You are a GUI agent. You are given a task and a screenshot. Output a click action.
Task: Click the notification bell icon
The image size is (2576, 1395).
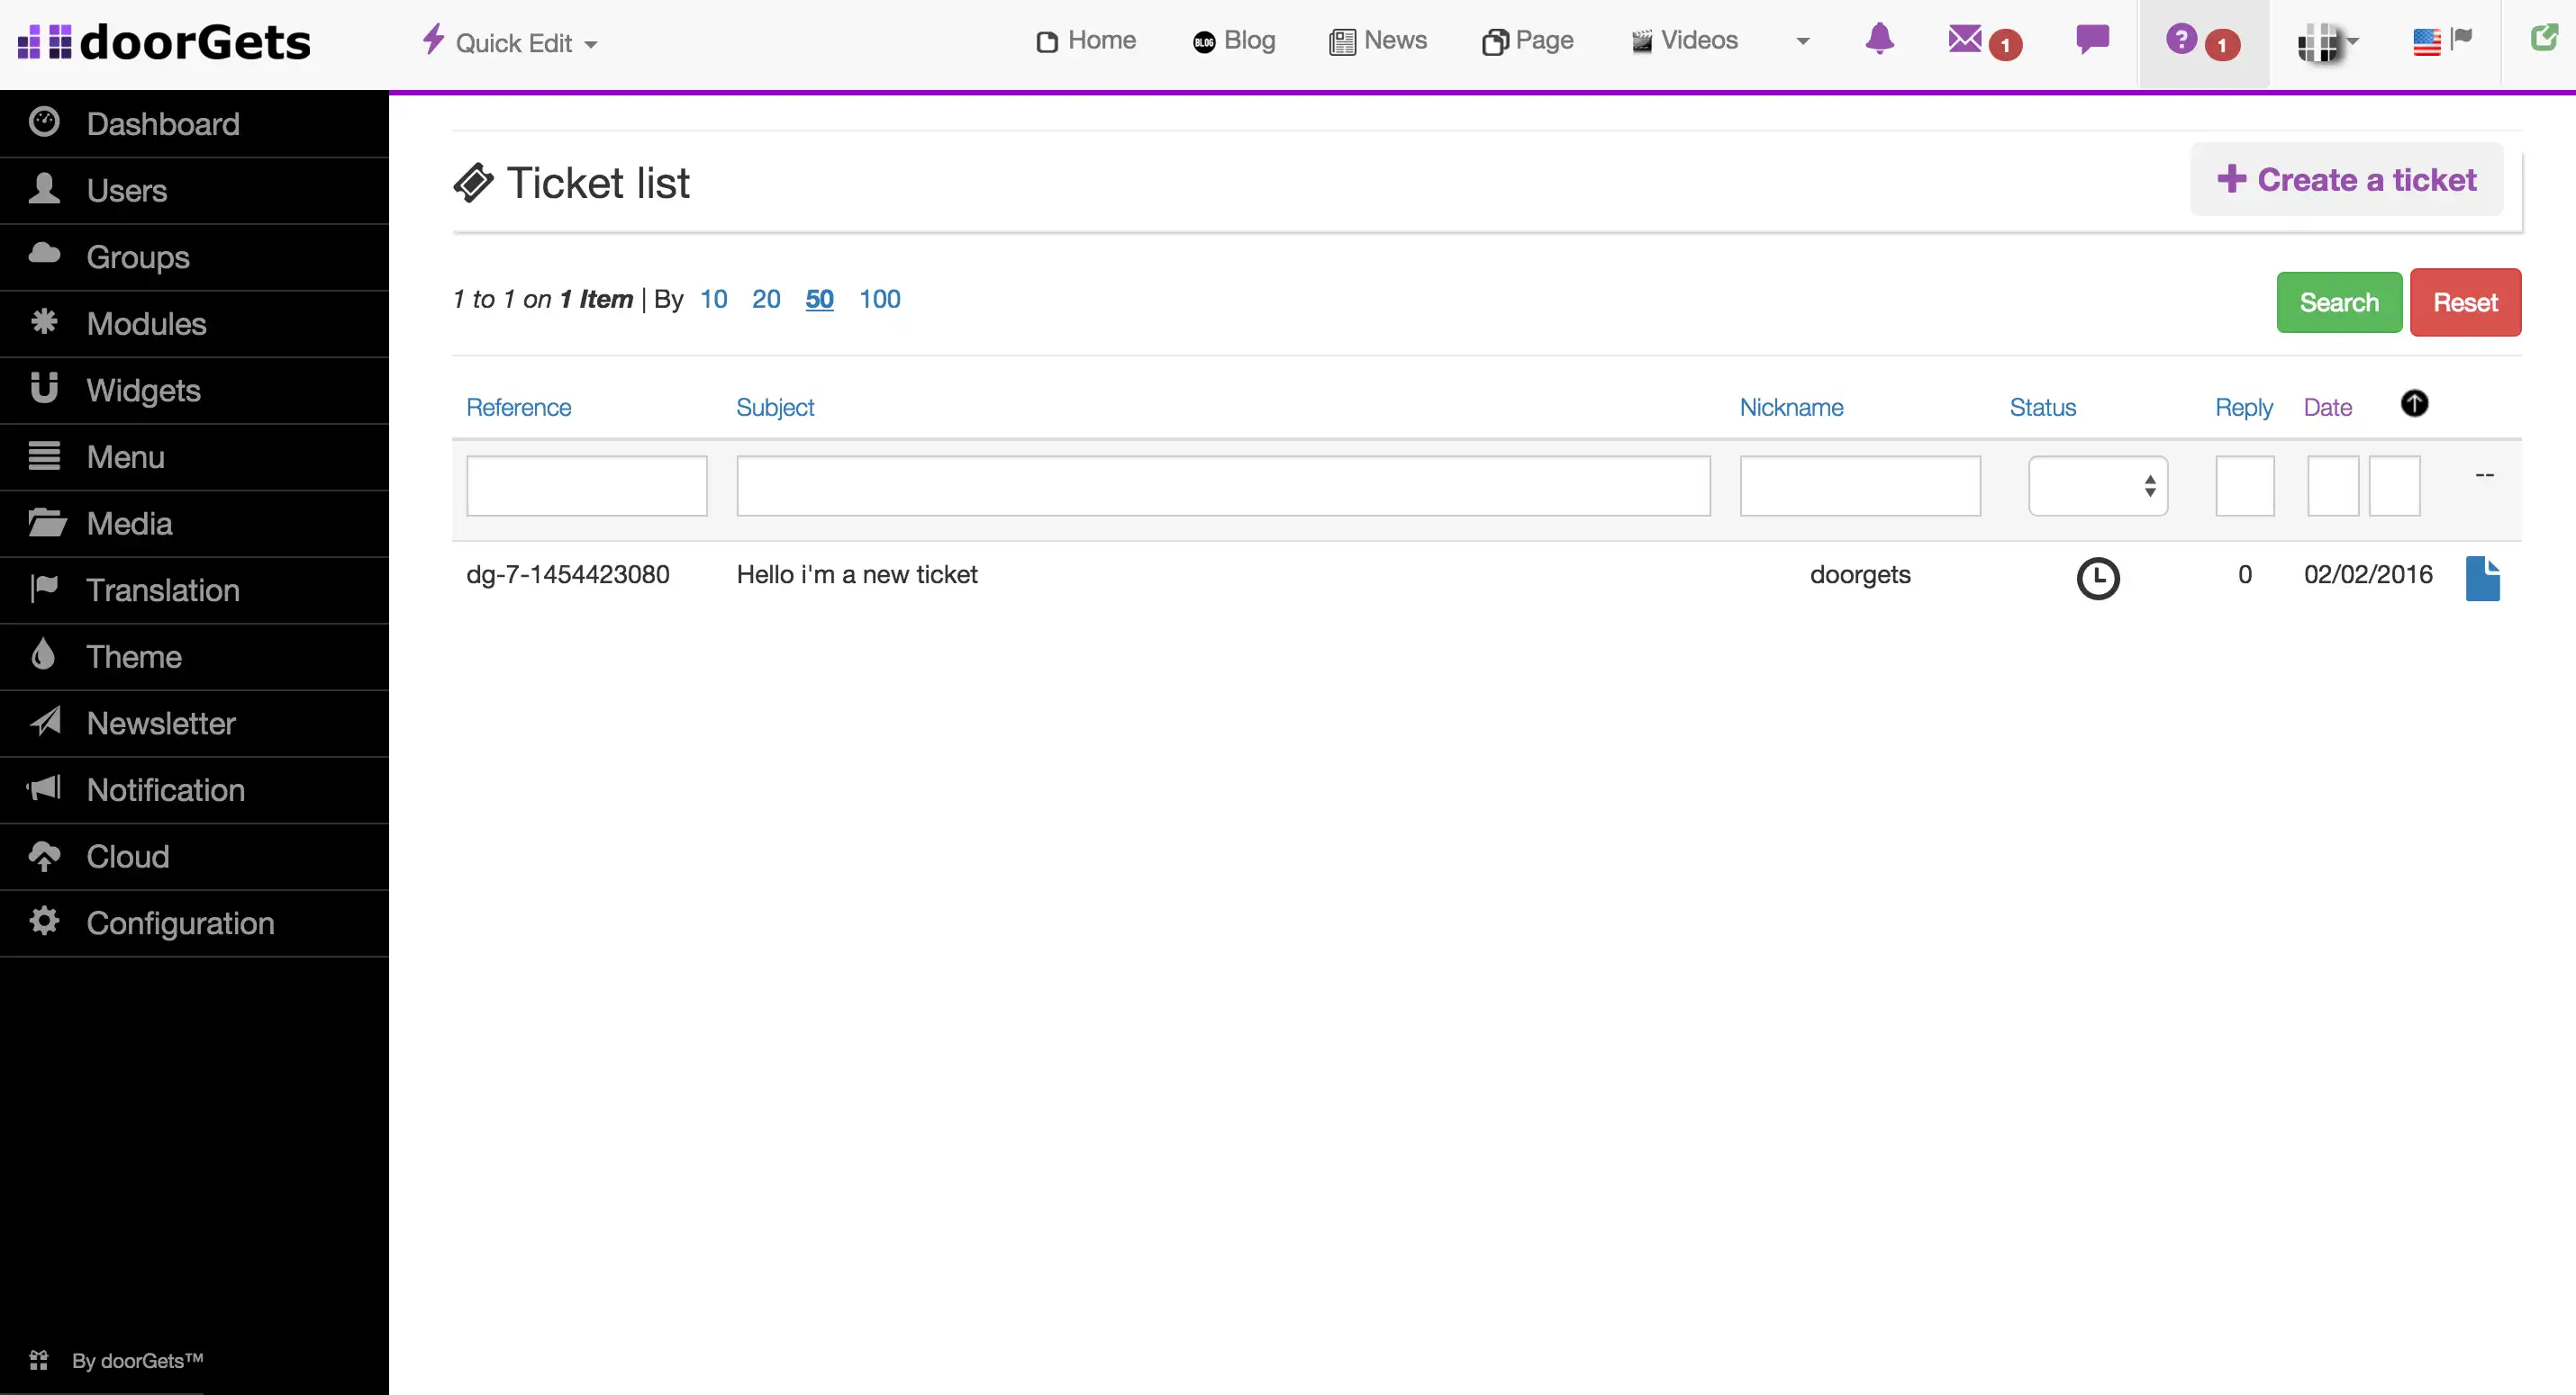coord(1879,40)
